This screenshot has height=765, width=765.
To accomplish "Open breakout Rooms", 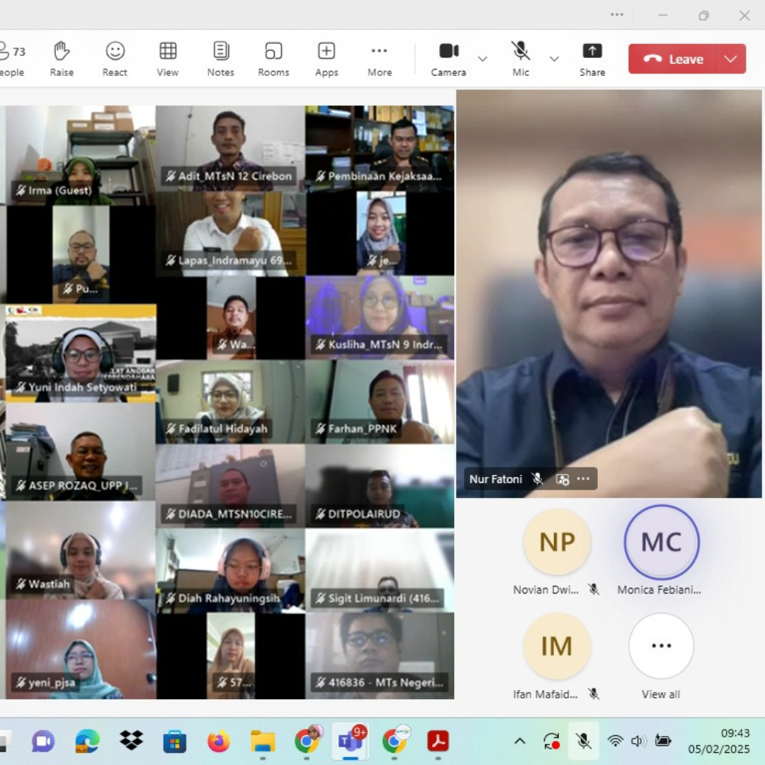I will 273,59.
